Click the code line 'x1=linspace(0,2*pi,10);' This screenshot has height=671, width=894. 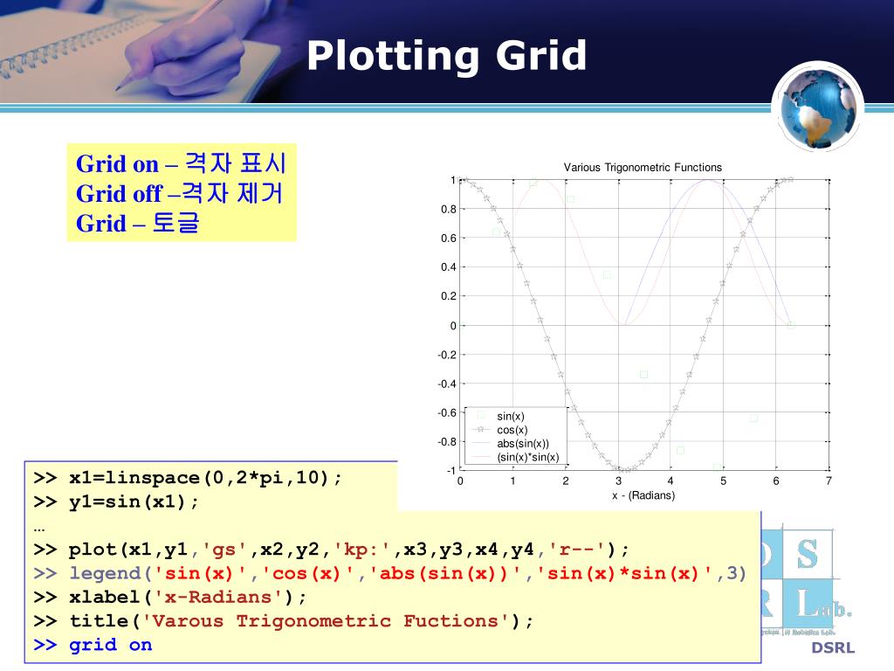[188, 478]
